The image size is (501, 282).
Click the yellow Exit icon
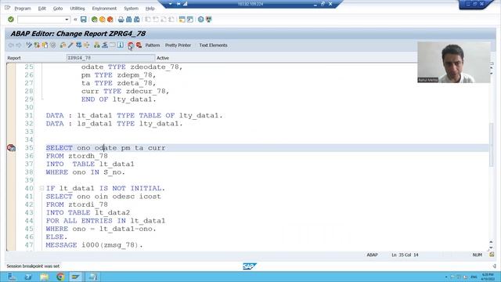click(103, 20)
